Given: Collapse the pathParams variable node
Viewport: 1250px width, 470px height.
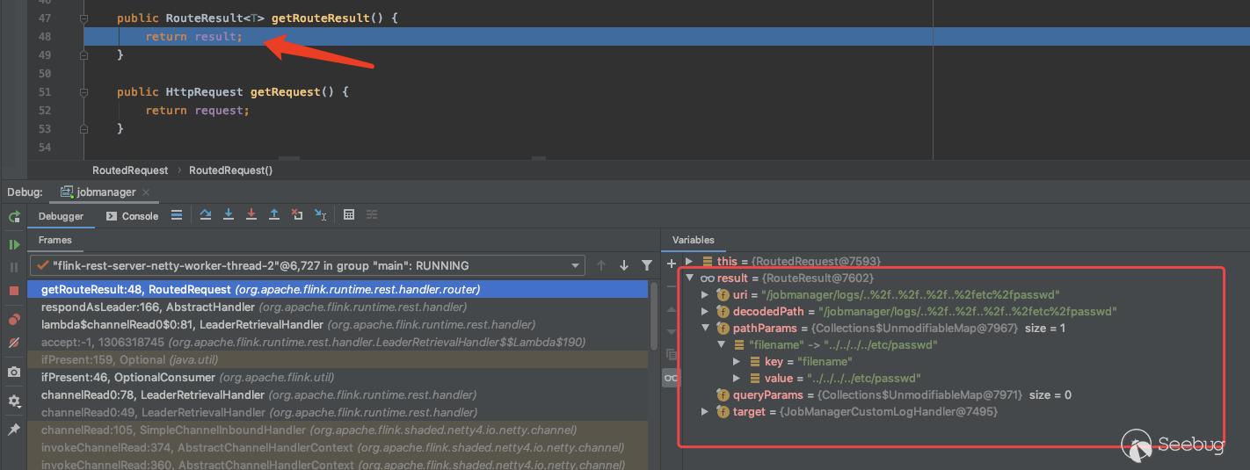Looking at the screenshot, I should (706, 329).
